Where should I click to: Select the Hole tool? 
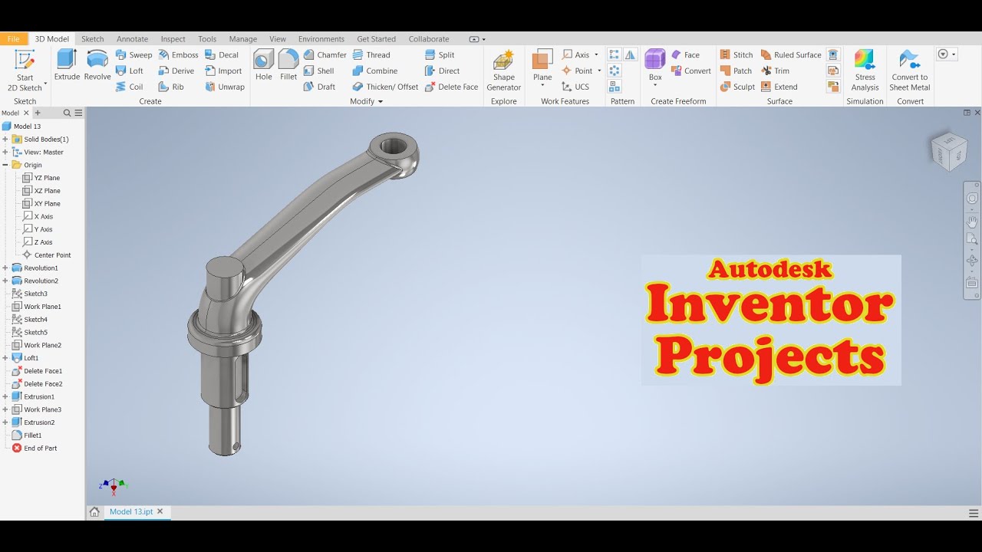[x=263, y=65]
